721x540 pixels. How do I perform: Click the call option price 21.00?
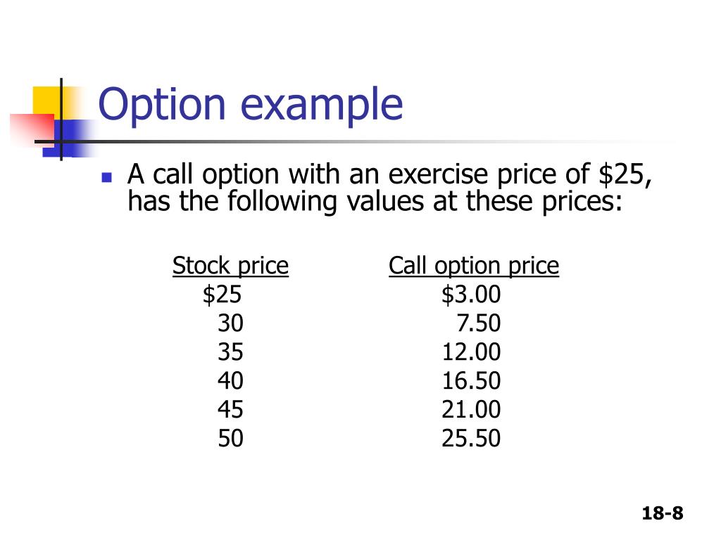pos(471,409)
